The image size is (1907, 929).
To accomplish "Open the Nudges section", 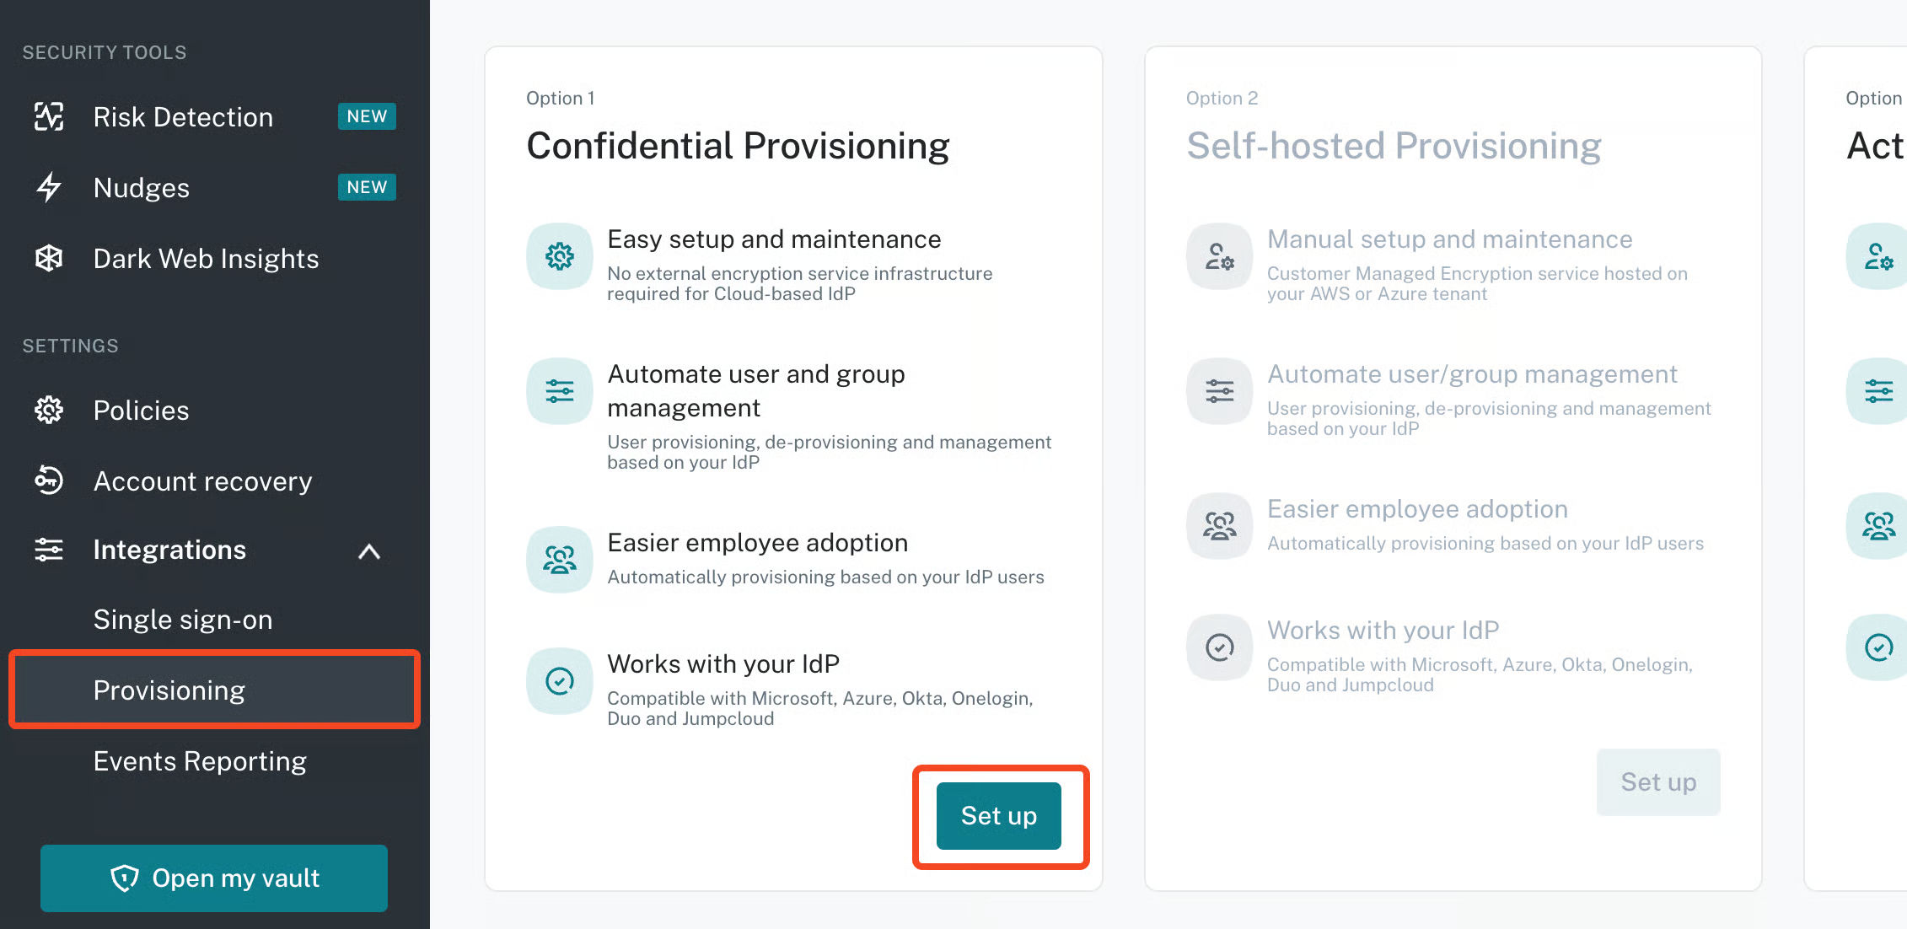I will (x=142, y=187).
